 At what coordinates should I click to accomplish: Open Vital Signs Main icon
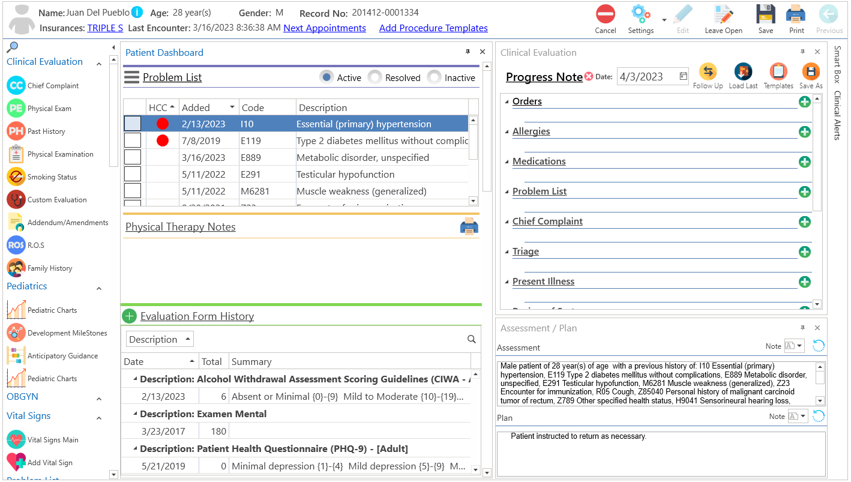click(16, 439)
